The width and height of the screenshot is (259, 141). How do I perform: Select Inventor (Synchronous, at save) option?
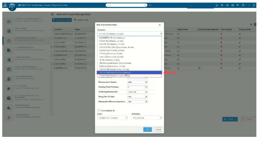(x=129, y=57)
